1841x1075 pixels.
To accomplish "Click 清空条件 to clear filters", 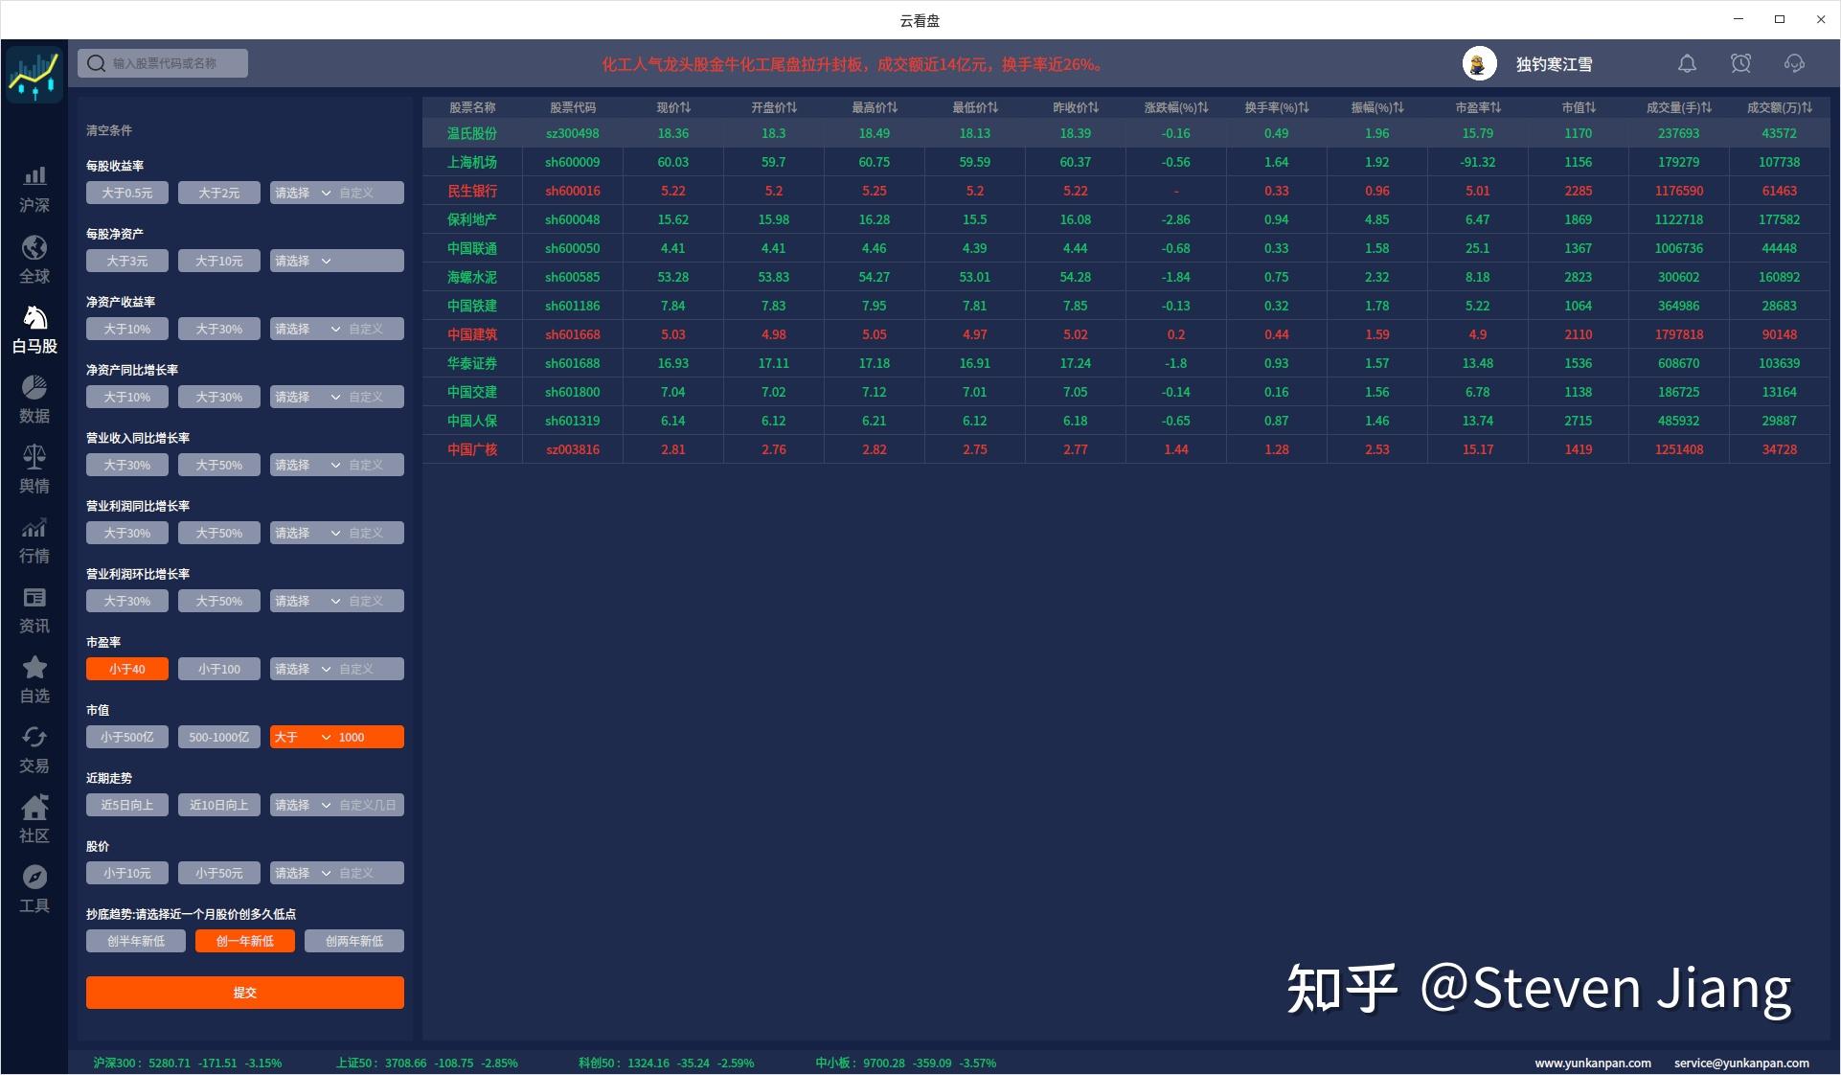I will click(x=109, y=130).
